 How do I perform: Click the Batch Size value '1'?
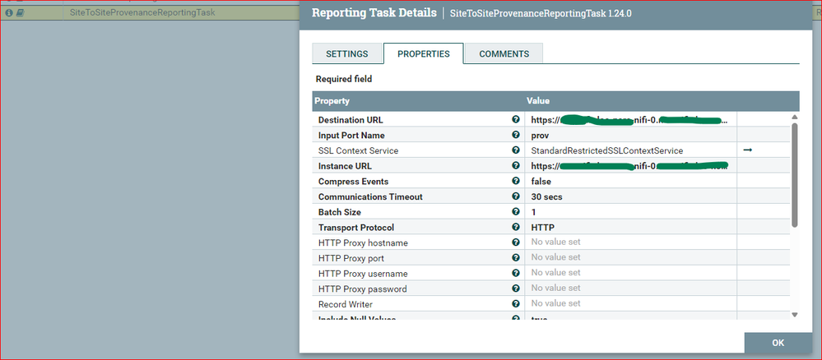534,212
